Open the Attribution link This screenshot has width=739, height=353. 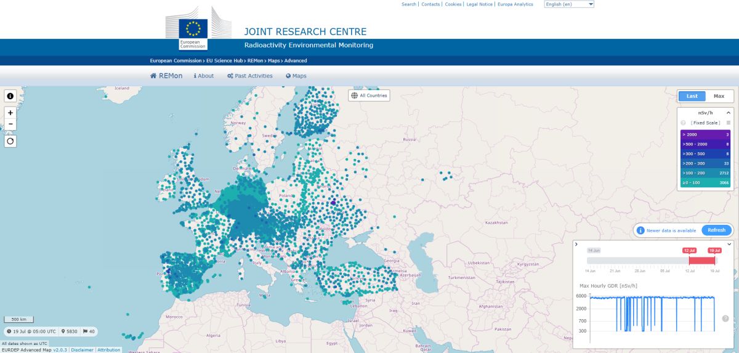click(x=109, y=350)
